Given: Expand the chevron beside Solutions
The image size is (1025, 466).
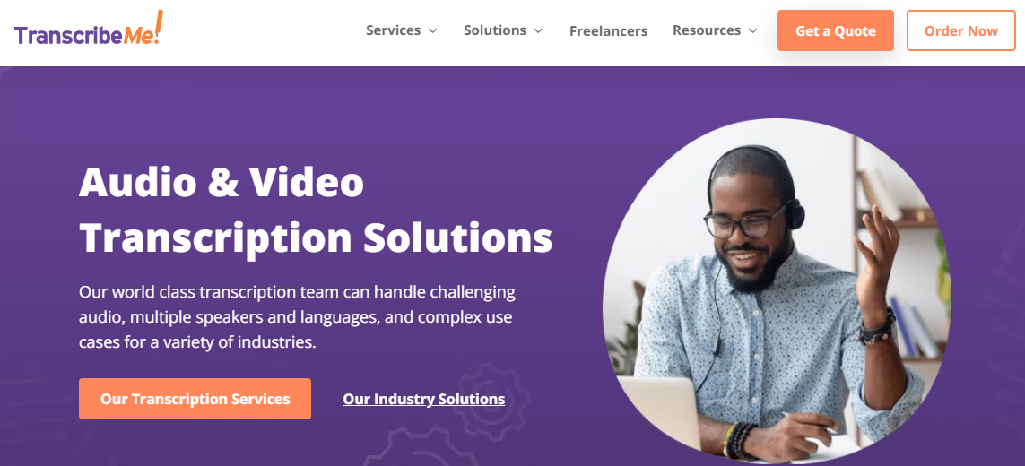Looking at the screenshot, I should (538, 30).
